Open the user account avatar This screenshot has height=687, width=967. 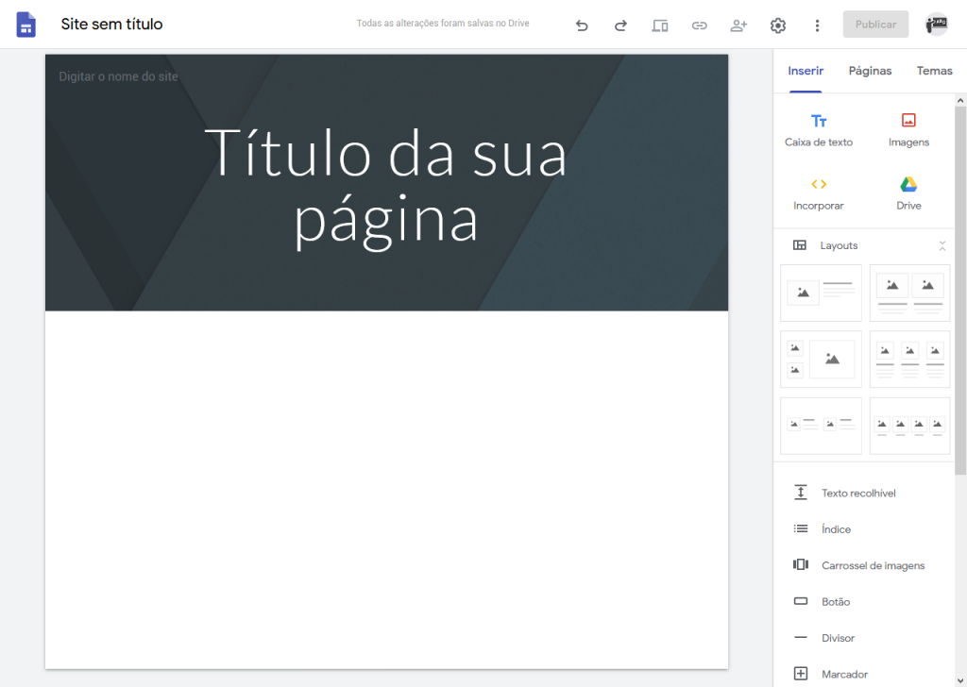click(x=936, y=25)
